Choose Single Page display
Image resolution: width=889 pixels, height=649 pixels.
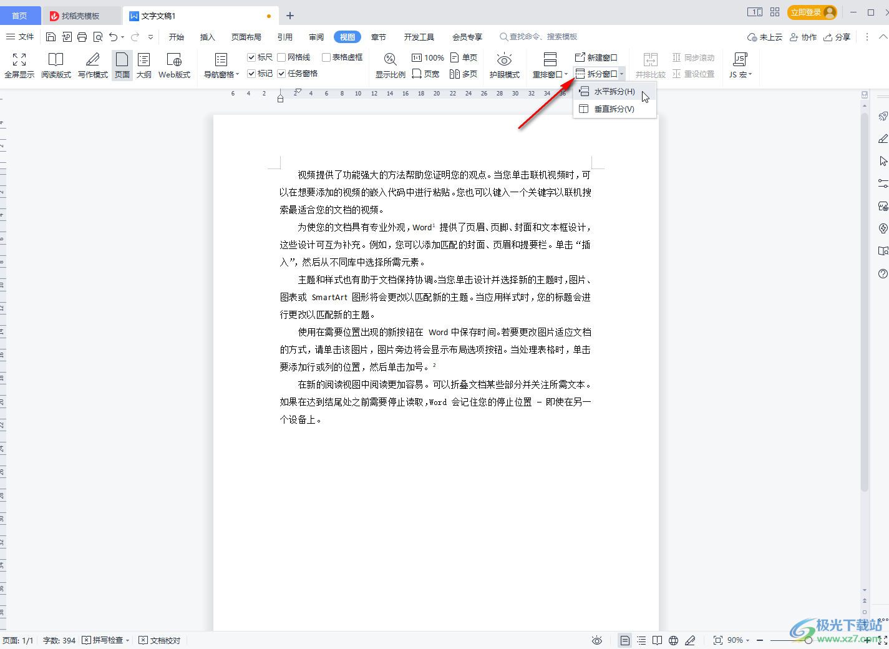464,57
